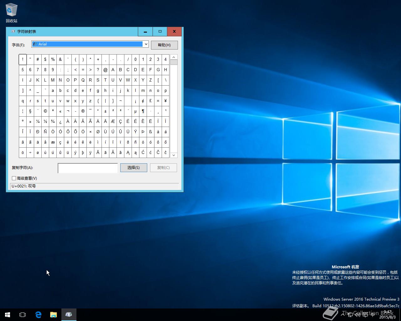Select the ¼ fraction character cell

pyautogui.click(x=38, y=121)
